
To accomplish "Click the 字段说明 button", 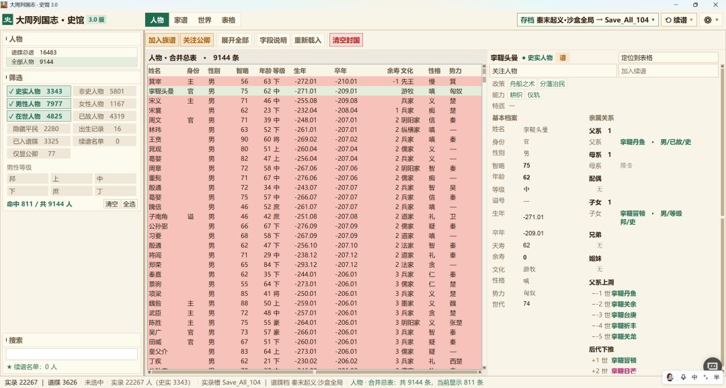I will [x=273, y=40].
